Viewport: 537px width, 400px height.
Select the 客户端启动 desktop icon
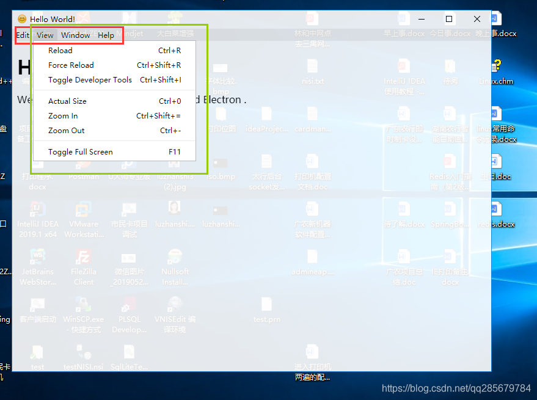click(x=38, y=310)
